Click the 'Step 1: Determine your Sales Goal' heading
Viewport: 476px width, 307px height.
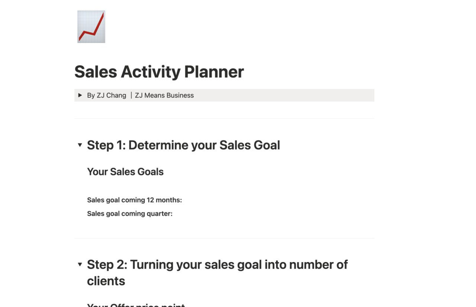(x=183, y=145)
